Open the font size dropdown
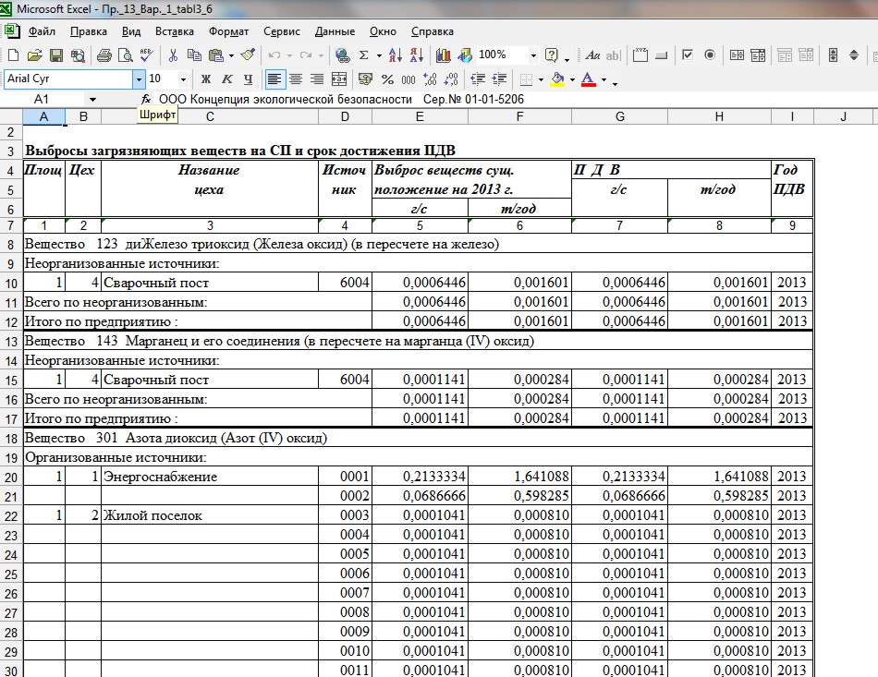Screen dimensions: 878x677 pyautogui.click(x=183, y=79)
